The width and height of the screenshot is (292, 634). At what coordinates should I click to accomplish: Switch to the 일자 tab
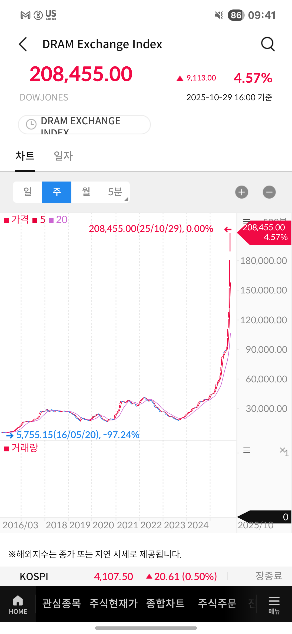pos(63,156)
